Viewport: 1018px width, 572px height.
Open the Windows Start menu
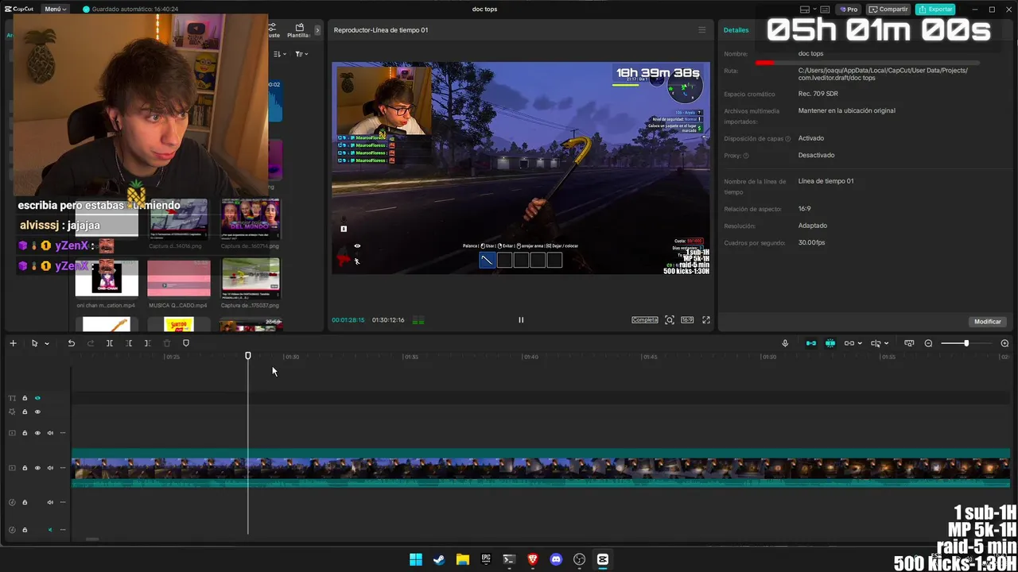tap(416, 559)
